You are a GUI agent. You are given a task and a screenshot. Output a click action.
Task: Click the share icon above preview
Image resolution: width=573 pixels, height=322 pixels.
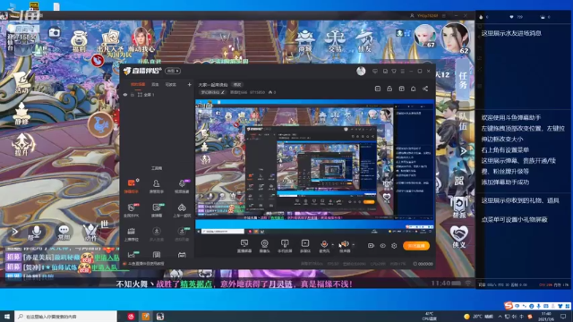pos(425,89)
